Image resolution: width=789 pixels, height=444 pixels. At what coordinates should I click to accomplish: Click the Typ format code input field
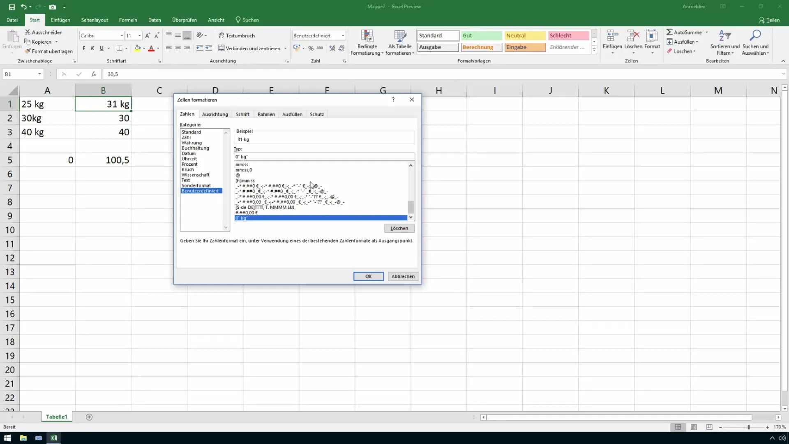(324, 157)
